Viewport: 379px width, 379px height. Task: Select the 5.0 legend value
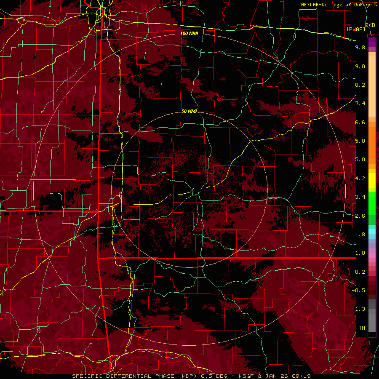tap(360, 160)
